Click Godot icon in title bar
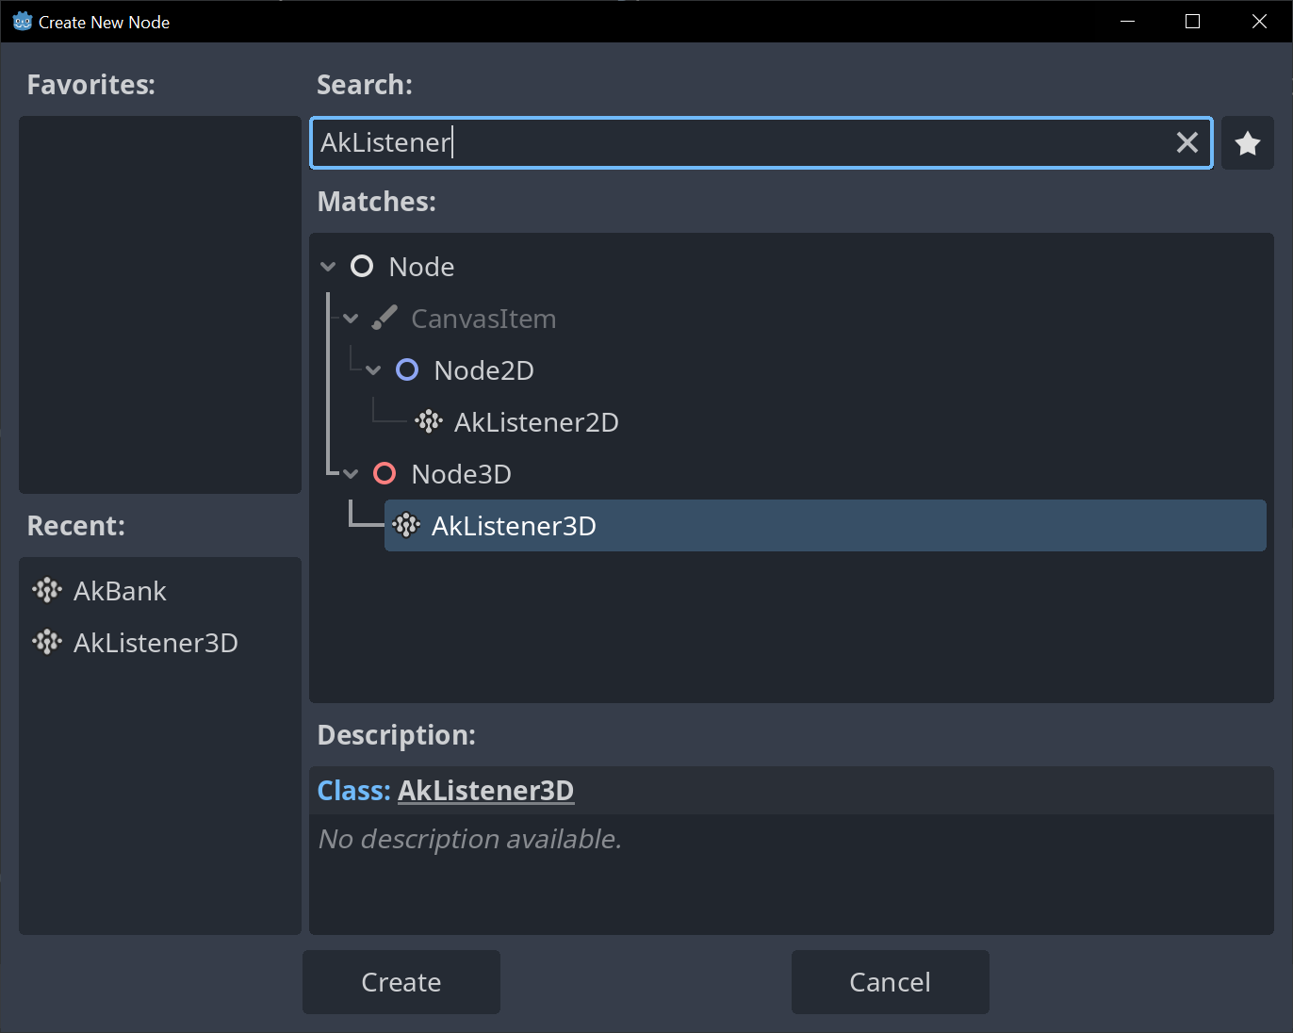The width and height of the screenshot is (1293, 1033). (23, 21)
